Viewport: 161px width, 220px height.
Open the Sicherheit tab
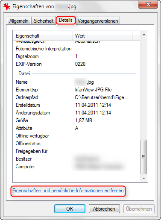click(44, 21)
